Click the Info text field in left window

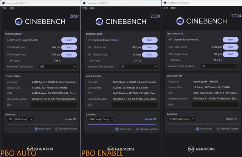point(53,105)
